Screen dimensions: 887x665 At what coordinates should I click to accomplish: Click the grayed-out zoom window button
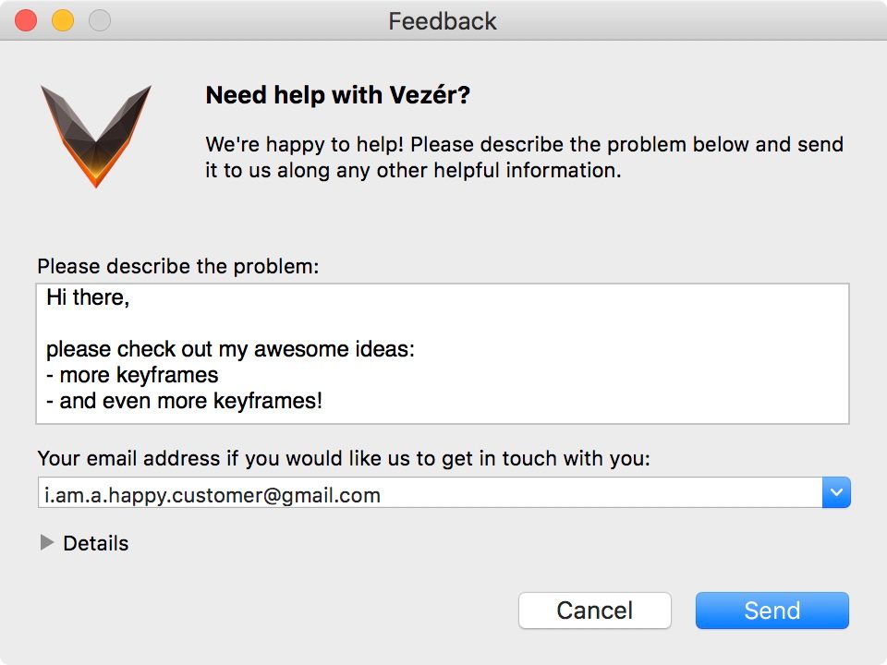(x=100, y=21)
